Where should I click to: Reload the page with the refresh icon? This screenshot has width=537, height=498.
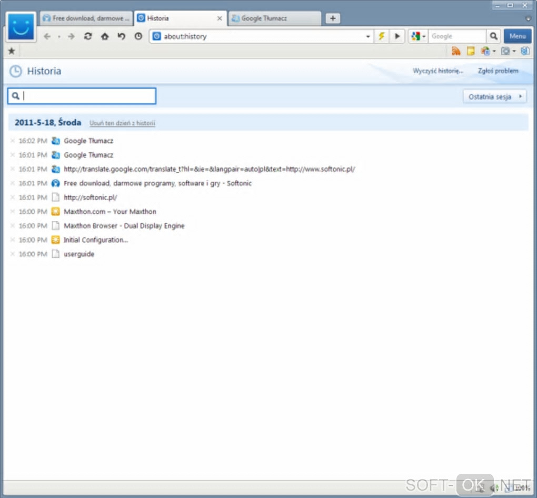click(x=88, y=36)
